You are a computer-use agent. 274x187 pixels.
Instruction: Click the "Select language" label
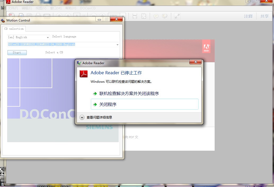pyautogui.click(x=64, y=36)
